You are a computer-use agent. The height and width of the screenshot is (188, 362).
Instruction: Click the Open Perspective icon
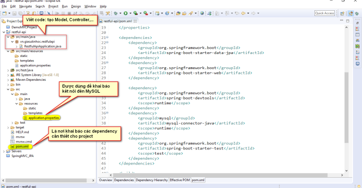point(342,14)
